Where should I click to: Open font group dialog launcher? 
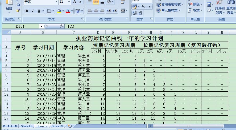pyautogui.click(x=82, y=19)
